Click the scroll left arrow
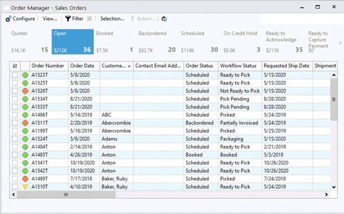Screen dimensions: 344x214 (13, 194)
